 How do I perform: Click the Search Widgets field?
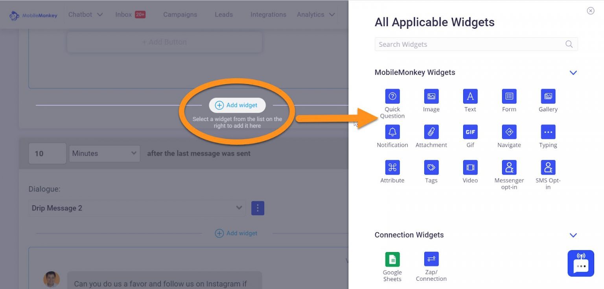[x=470, y=44]
